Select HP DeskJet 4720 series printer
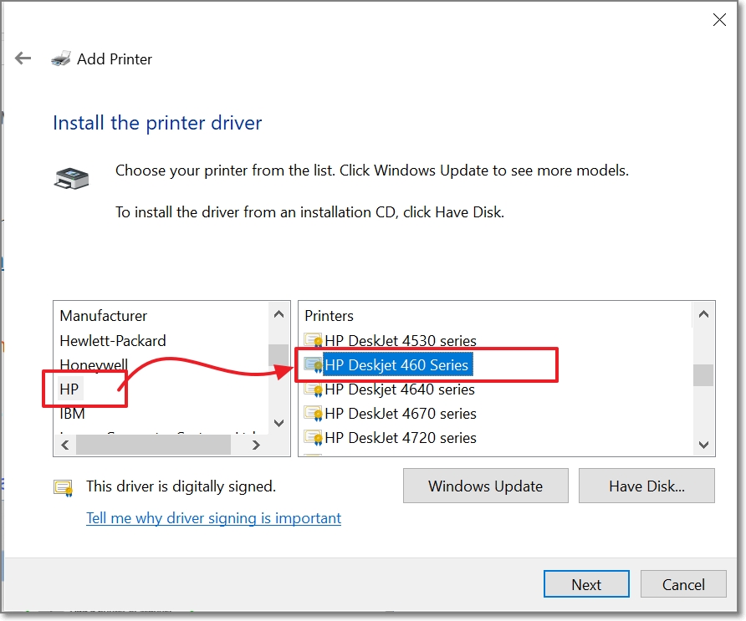This screenshot has height=621, width=746. (x=400, y=437)
